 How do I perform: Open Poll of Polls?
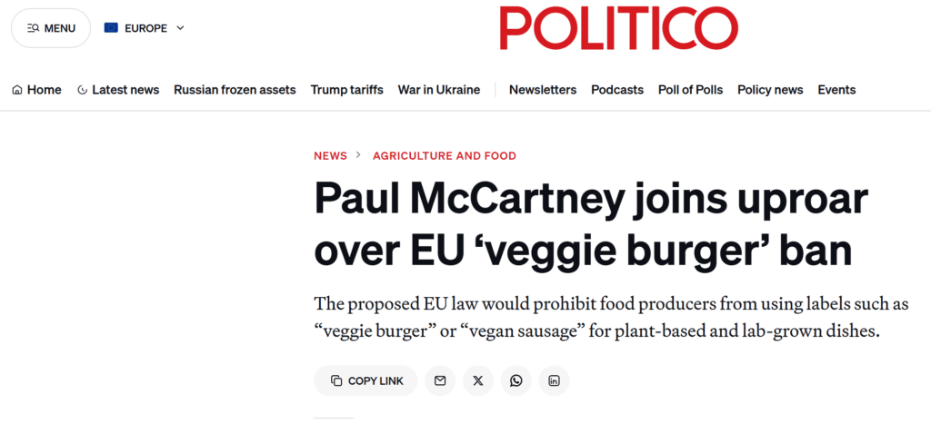(x=690, y=90)
